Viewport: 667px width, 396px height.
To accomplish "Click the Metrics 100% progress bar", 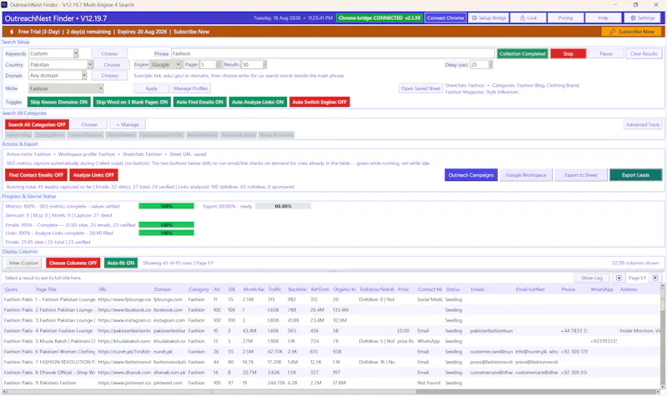I will 166,206.
